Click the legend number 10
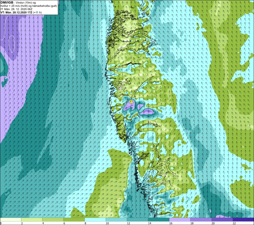 107,223
